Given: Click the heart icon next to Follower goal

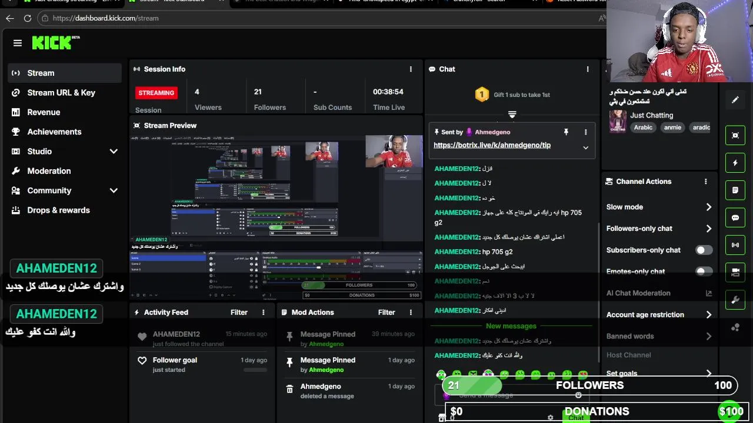Looking at the screenshot, I should [142, 361].
